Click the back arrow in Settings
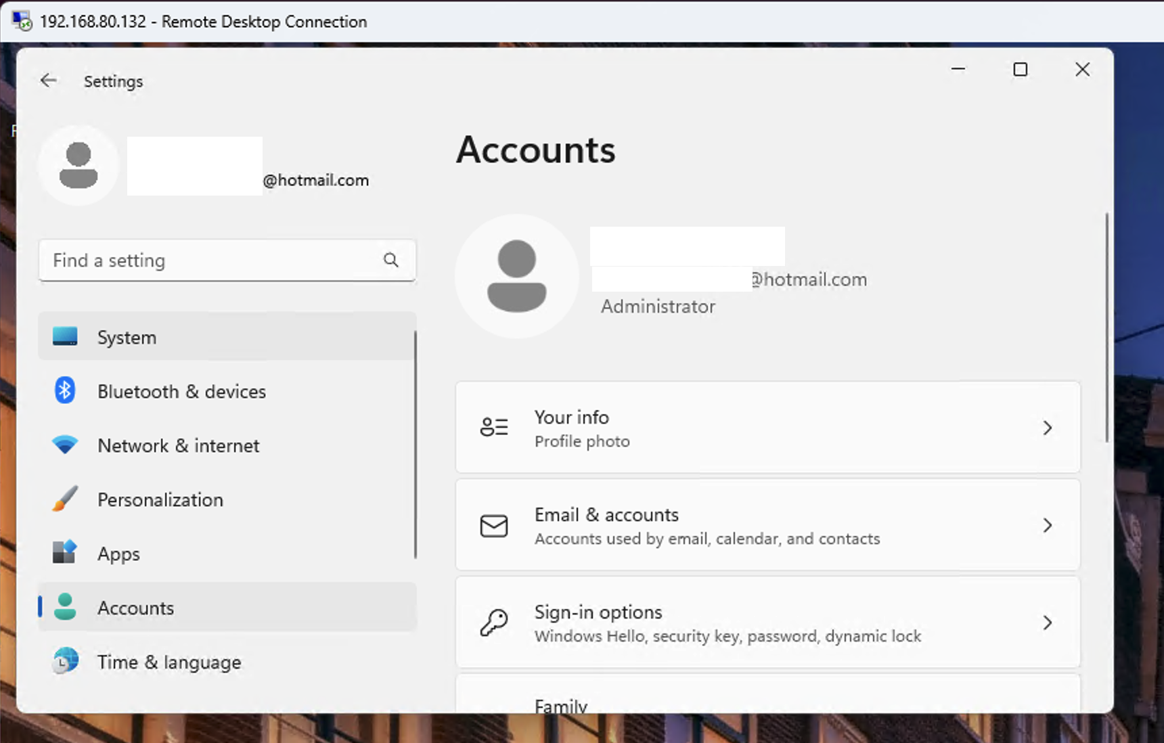The image size is (1164, 743). pos(48,81)
